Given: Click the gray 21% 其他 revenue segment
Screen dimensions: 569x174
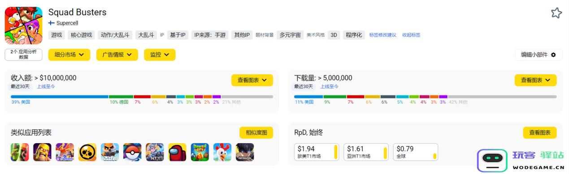Looking at the screenshot, I should [x=247, y=97].
